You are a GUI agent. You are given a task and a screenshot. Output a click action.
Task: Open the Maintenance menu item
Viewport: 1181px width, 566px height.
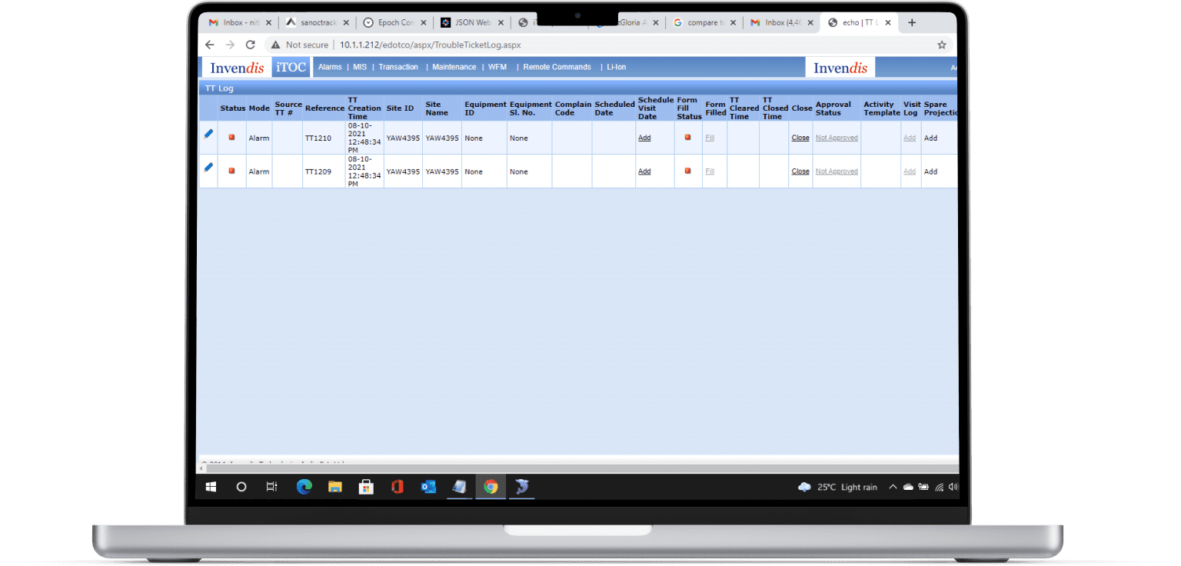click(454, 67)
